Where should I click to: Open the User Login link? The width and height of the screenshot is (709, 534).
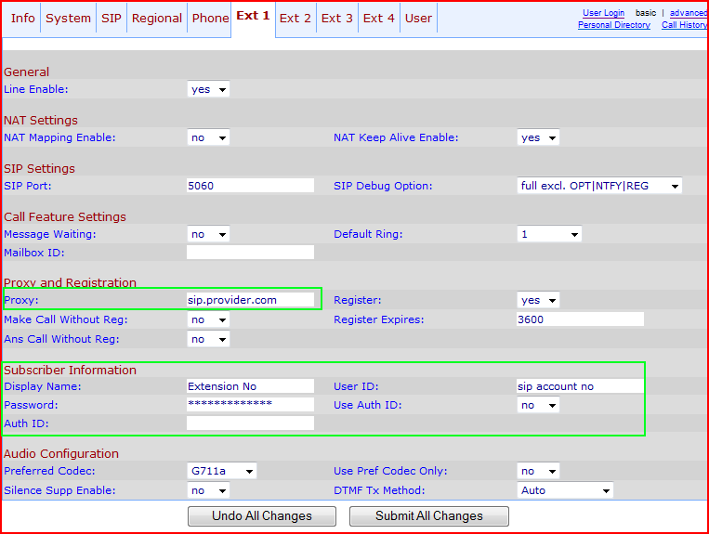[x=603, y=13]
